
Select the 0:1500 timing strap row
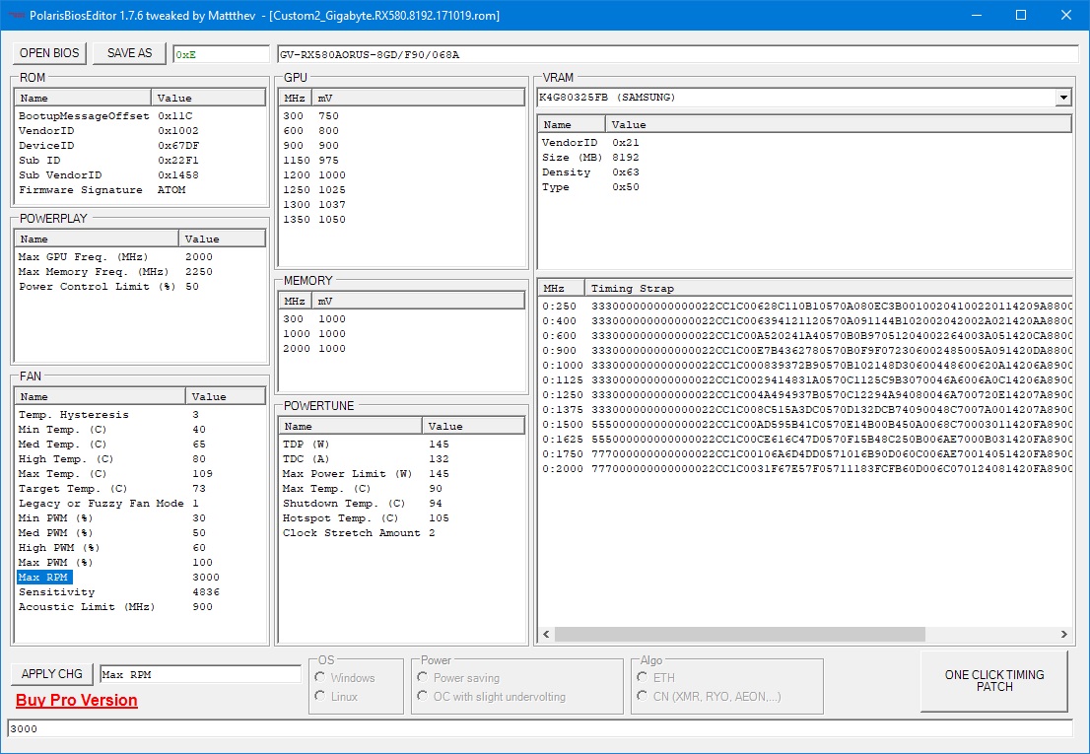coord(805,425)
